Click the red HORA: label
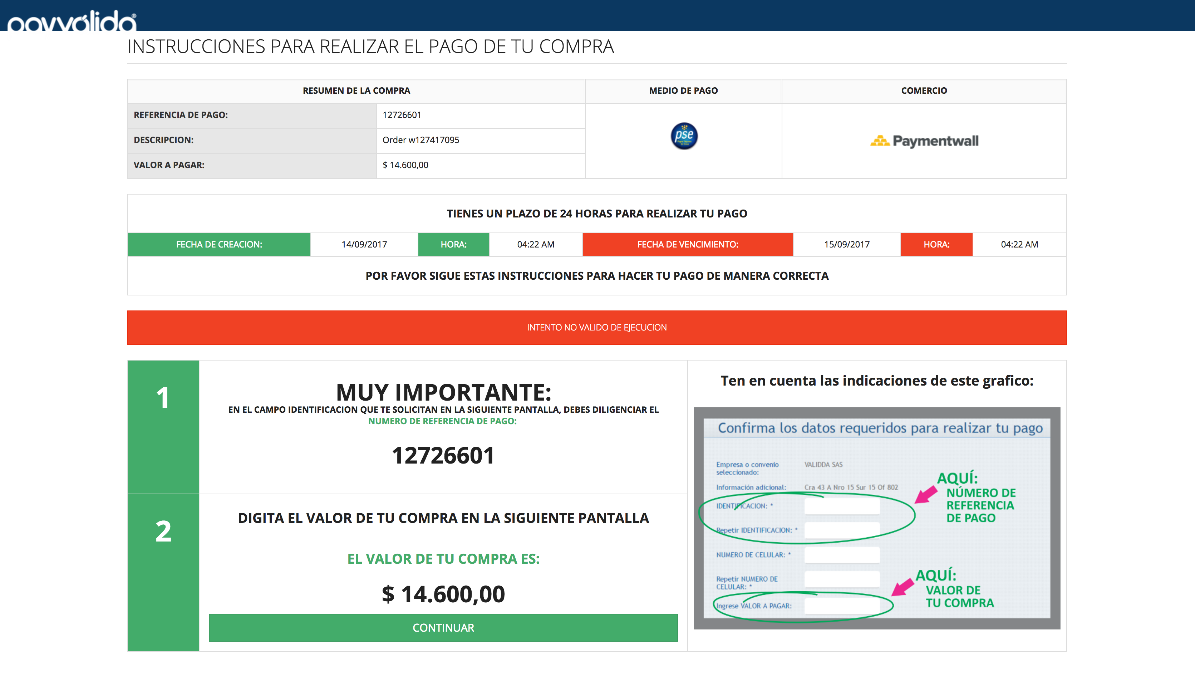 [936, 245]
